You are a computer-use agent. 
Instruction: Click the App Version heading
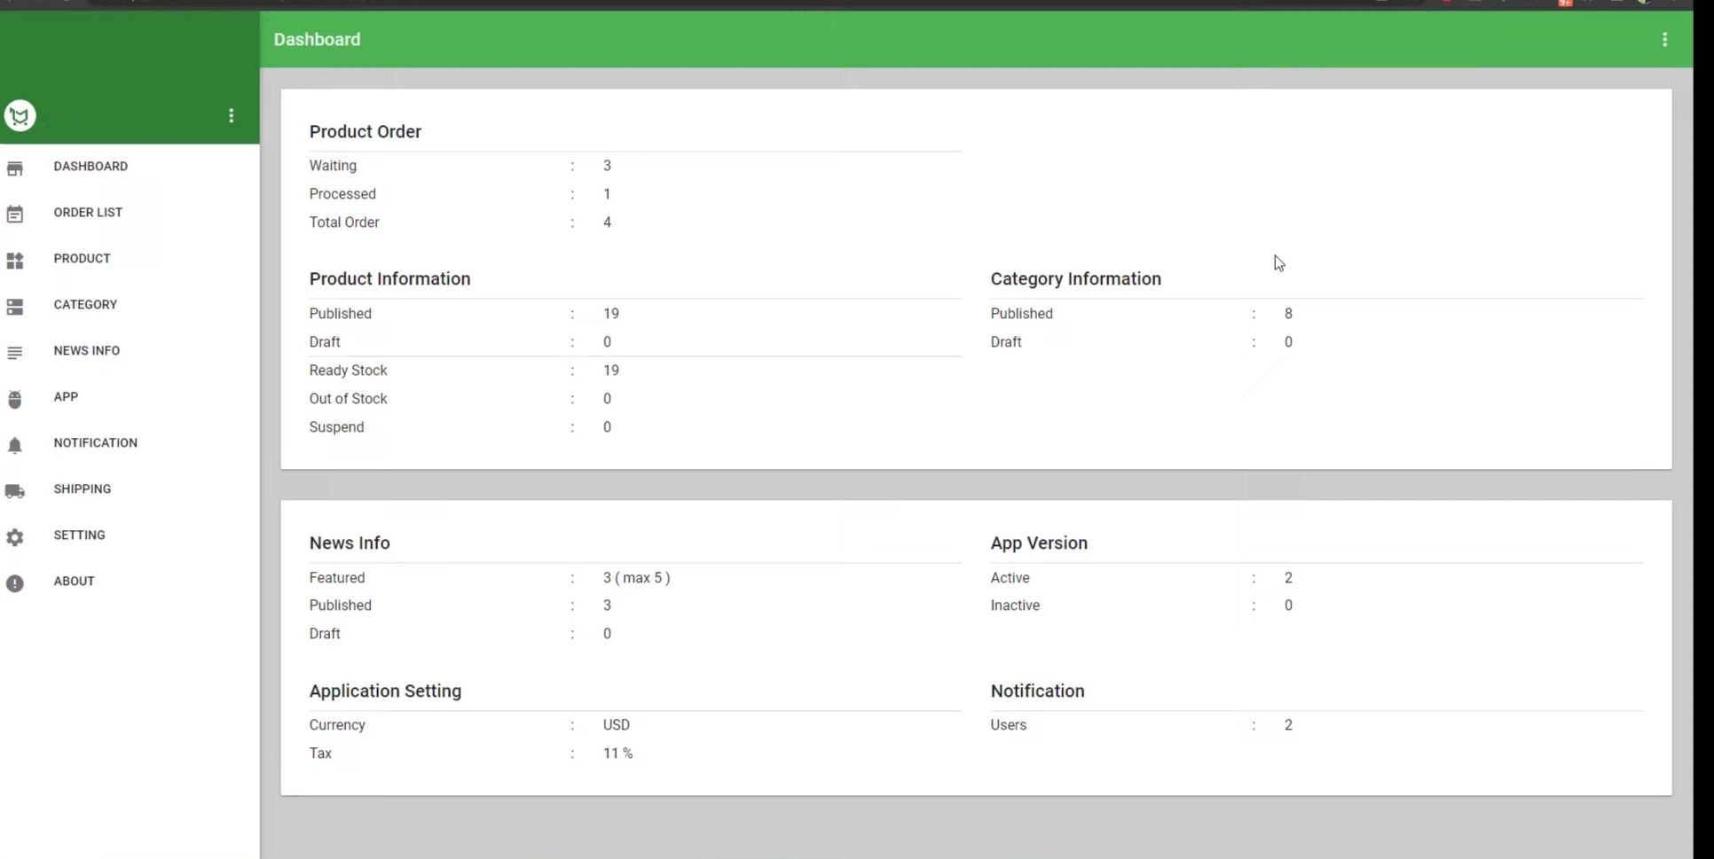click(1039, 543)
